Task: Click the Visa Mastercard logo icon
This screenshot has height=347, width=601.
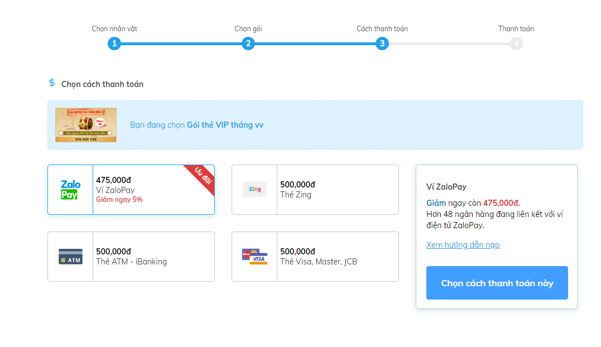Action: tap(255, 257)
